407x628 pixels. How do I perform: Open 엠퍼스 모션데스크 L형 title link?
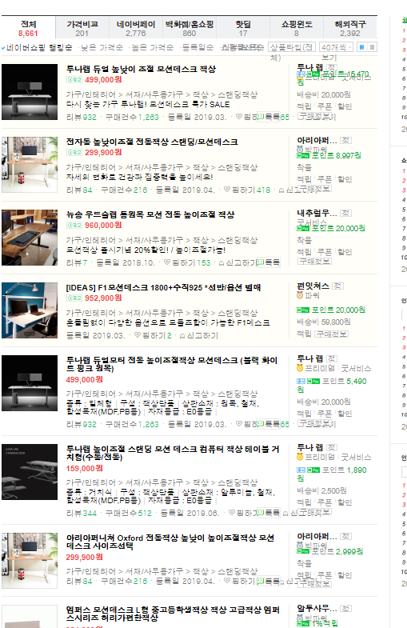point(173,614)
